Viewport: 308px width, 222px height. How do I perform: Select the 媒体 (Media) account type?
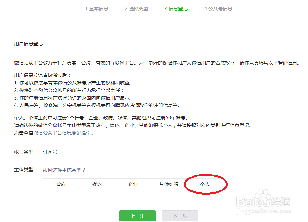97,184
